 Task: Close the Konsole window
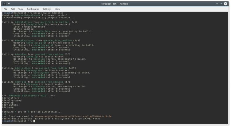(227, 4)
